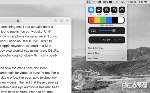Click the date and time in menu bar
The width and height of the screenshot is (150, 93).
click(x=136, y=2)
